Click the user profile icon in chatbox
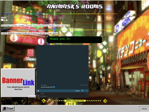This screenshot has height=112, width=149. [x=38, y=91]
